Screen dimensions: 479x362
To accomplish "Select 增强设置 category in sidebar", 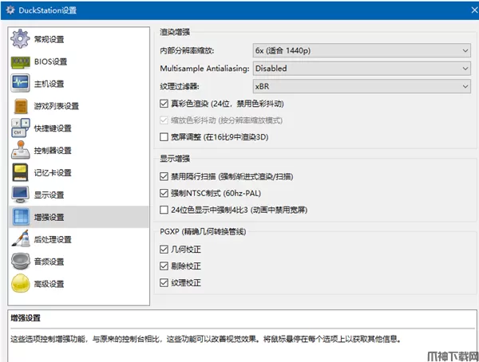I will coord(49,217).
